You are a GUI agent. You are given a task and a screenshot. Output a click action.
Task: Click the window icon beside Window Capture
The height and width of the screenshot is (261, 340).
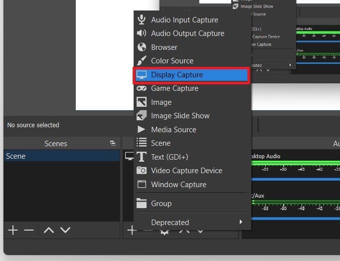point(142,184)
